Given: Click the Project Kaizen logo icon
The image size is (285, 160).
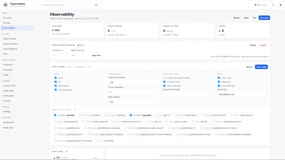Looking at the screenshot, I should coord(5,5).
